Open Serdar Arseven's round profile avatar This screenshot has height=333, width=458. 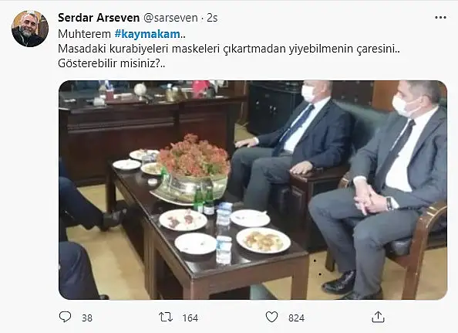point(30,29)
